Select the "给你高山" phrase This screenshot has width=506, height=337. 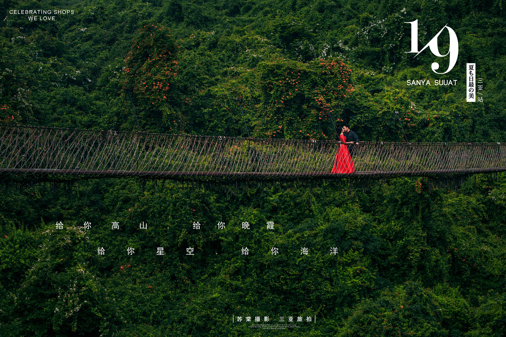[x=101, y=226]
